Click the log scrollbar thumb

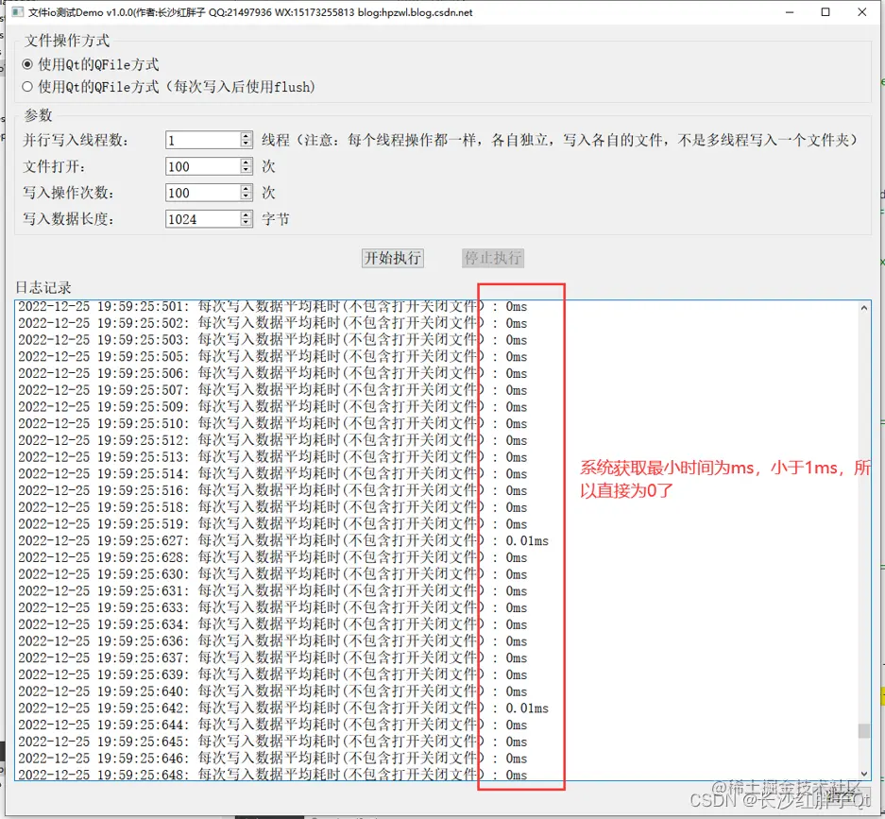[x=863, y=730]
